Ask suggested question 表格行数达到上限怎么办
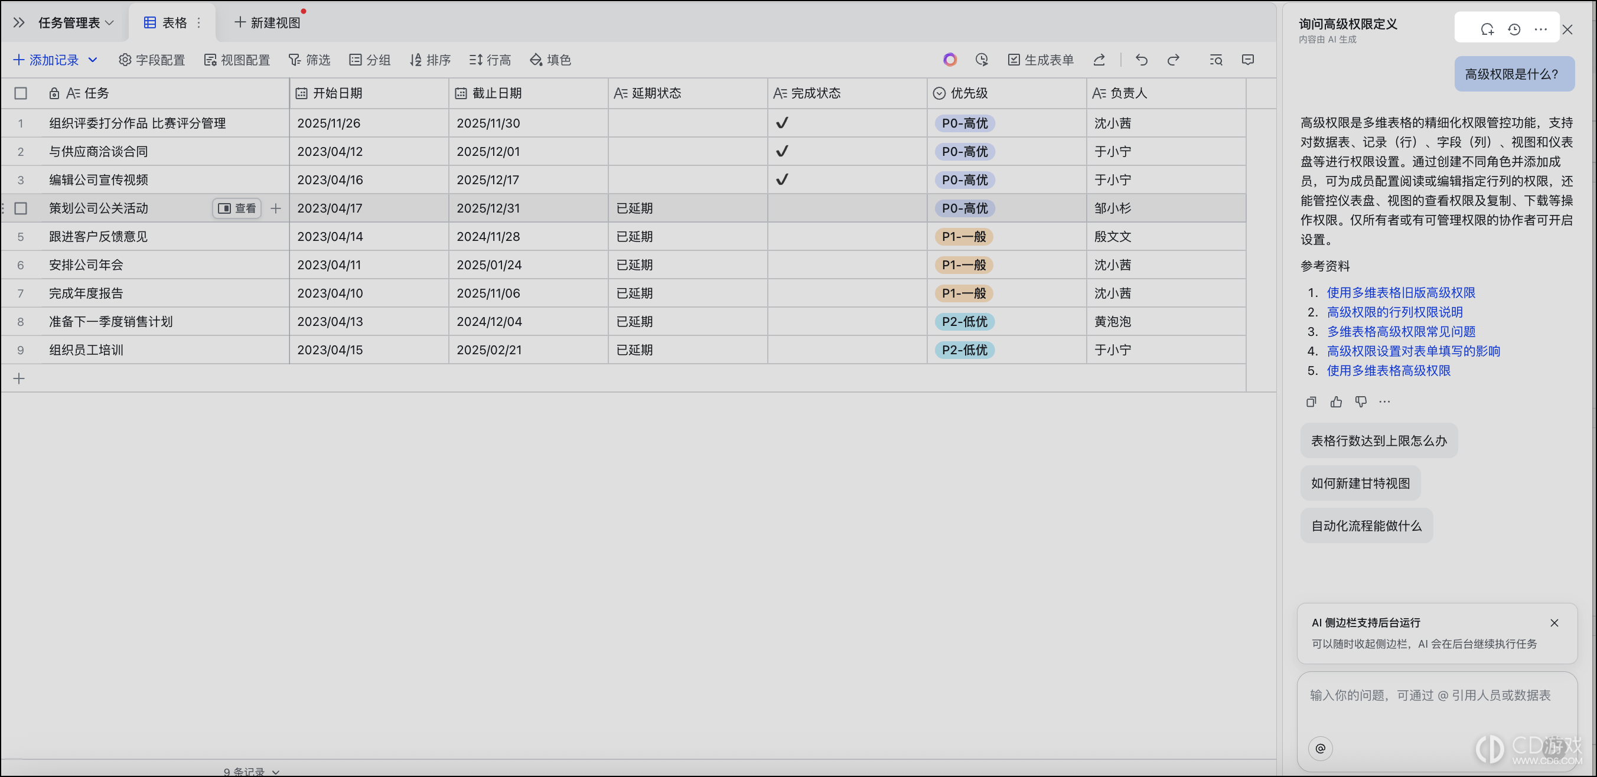The image size is (1597, 777). [1379, 440]
